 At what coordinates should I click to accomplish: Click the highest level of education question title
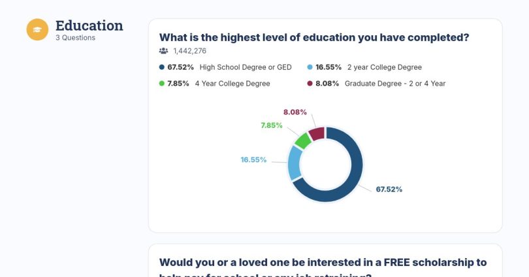pos(314,37)
